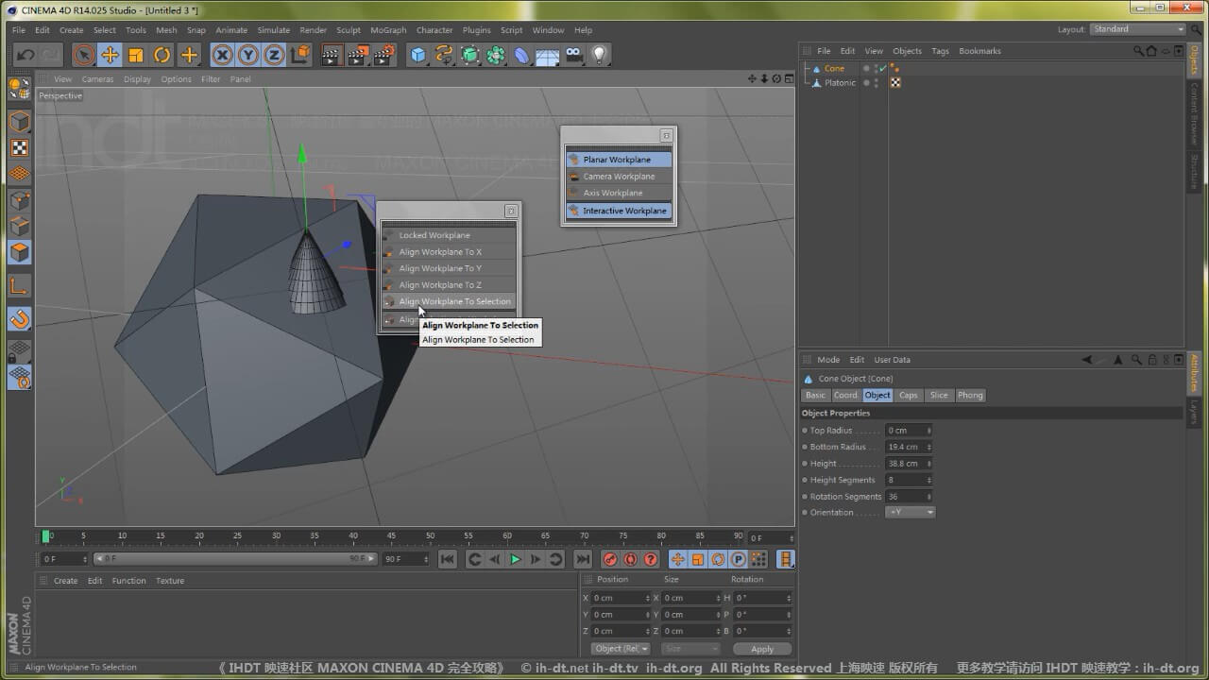
Task: Switch to the Caps tab
Action: point(908,395)
